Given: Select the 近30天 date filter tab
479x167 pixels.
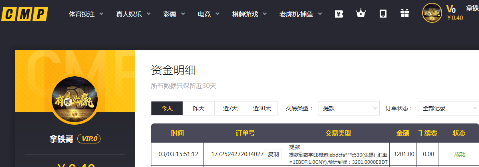Looking at the screenshot, I should coord(262,108).
